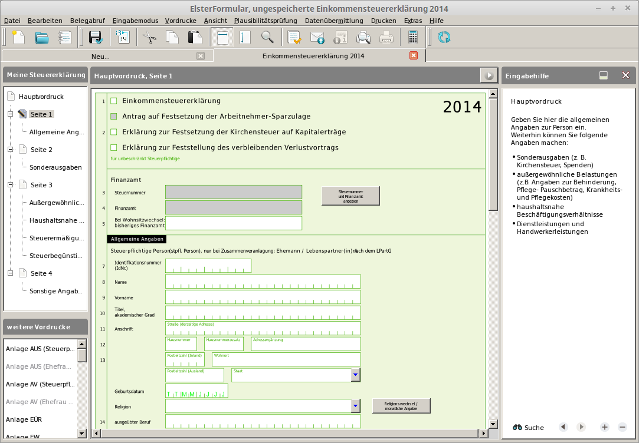Viewport: 639px width, 443px height.
Task: Collapse the Seite 3 tree node
Action: (11, 185)
